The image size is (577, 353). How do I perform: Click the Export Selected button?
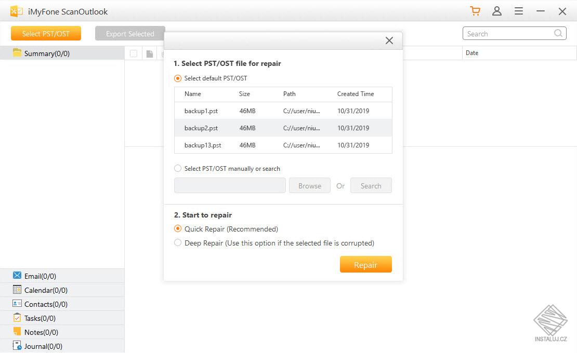pyautogui.click(x=130, y=33)
